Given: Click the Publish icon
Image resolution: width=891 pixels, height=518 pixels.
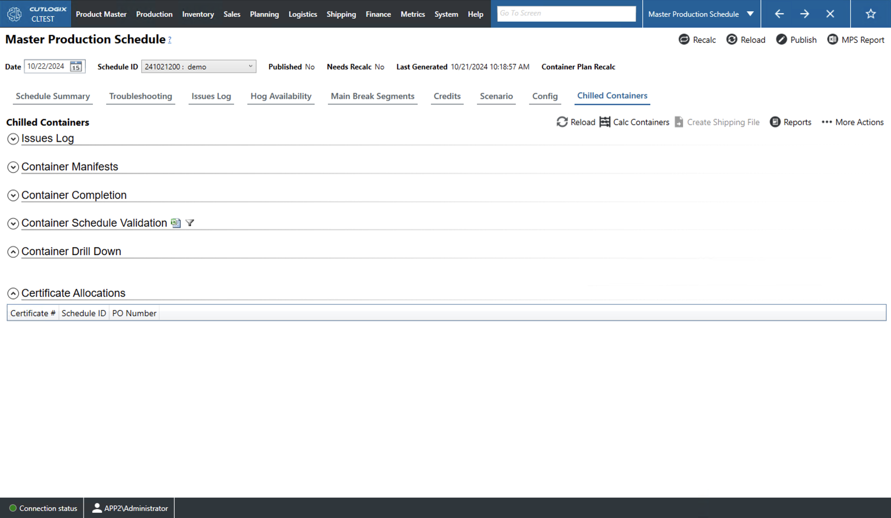Looking at the screenshot, I should pos(783,40).
